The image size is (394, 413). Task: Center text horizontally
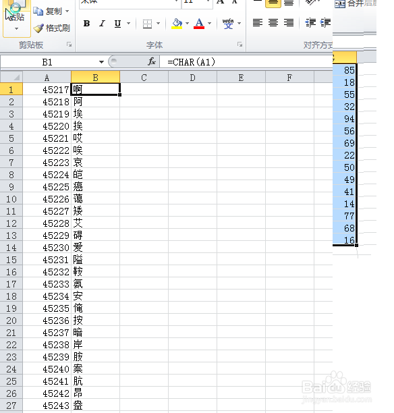pyautogui.click(x=273, y=23)
